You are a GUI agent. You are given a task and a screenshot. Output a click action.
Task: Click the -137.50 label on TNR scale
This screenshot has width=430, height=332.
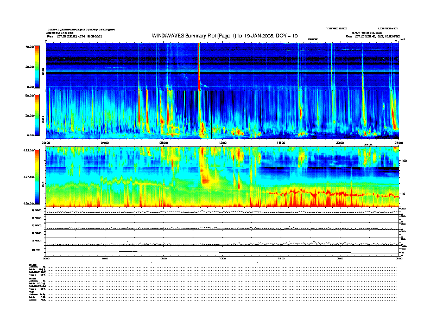(x=28, y=177)
